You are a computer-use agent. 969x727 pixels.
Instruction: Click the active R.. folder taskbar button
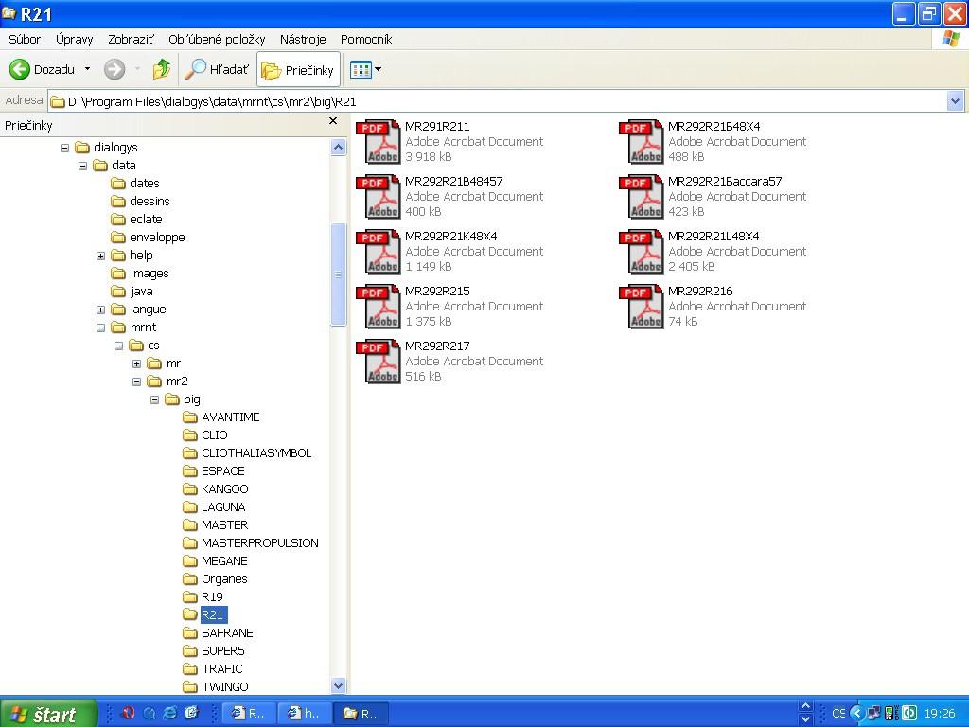click(x=361, y=713)
